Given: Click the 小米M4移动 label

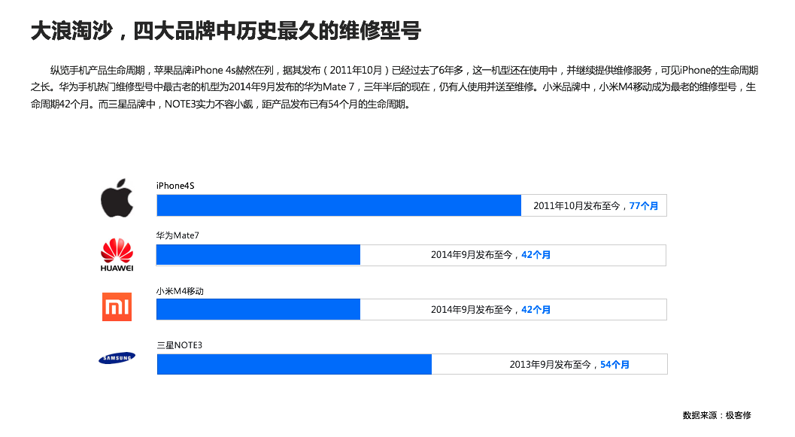Looking at the screenshot, I should coord(180,291).
